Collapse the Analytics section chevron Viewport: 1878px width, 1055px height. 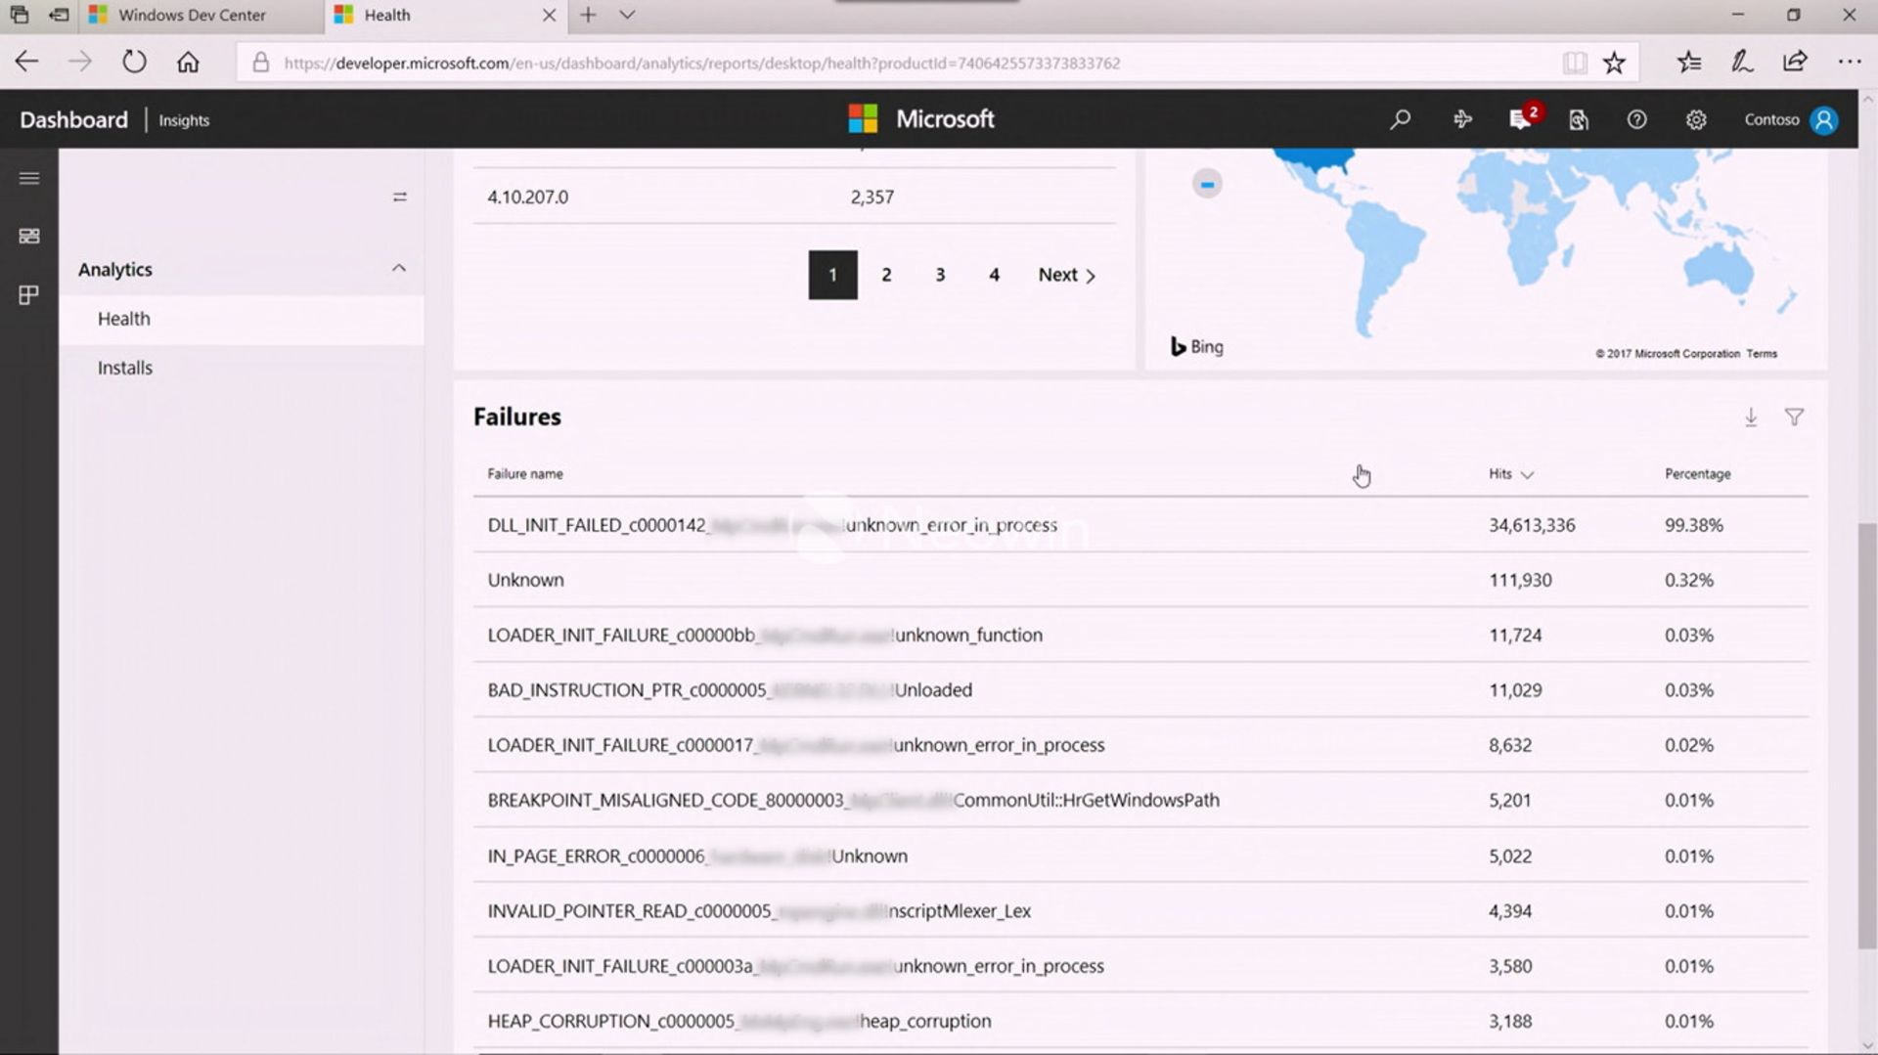coord(399,269)
